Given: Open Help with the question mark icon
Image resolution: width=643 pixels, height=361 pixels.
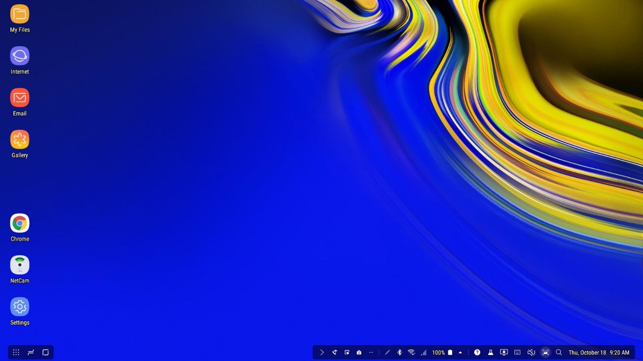Looking at the screenshot, I should coord(477,352).
